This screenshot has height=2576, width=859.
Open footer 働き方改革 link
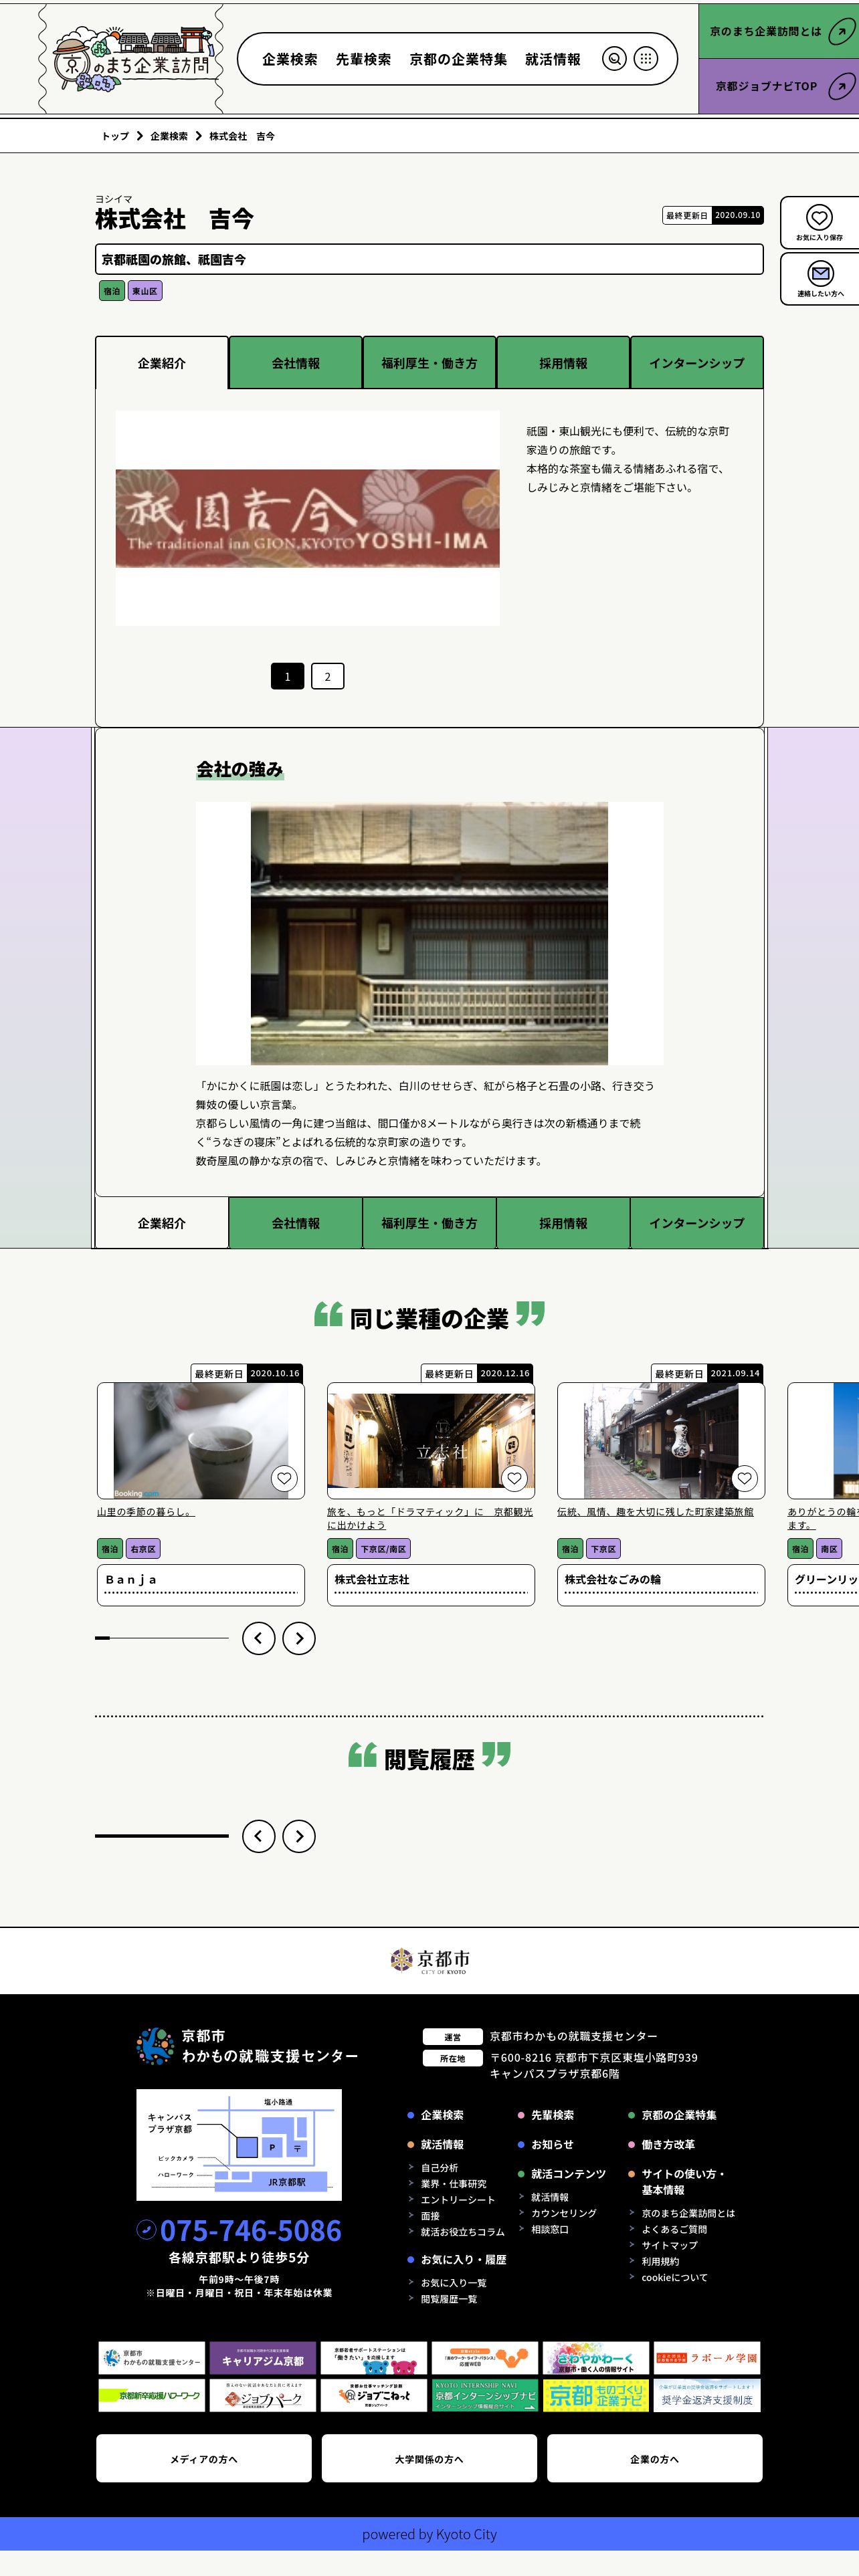(668, 2144)
